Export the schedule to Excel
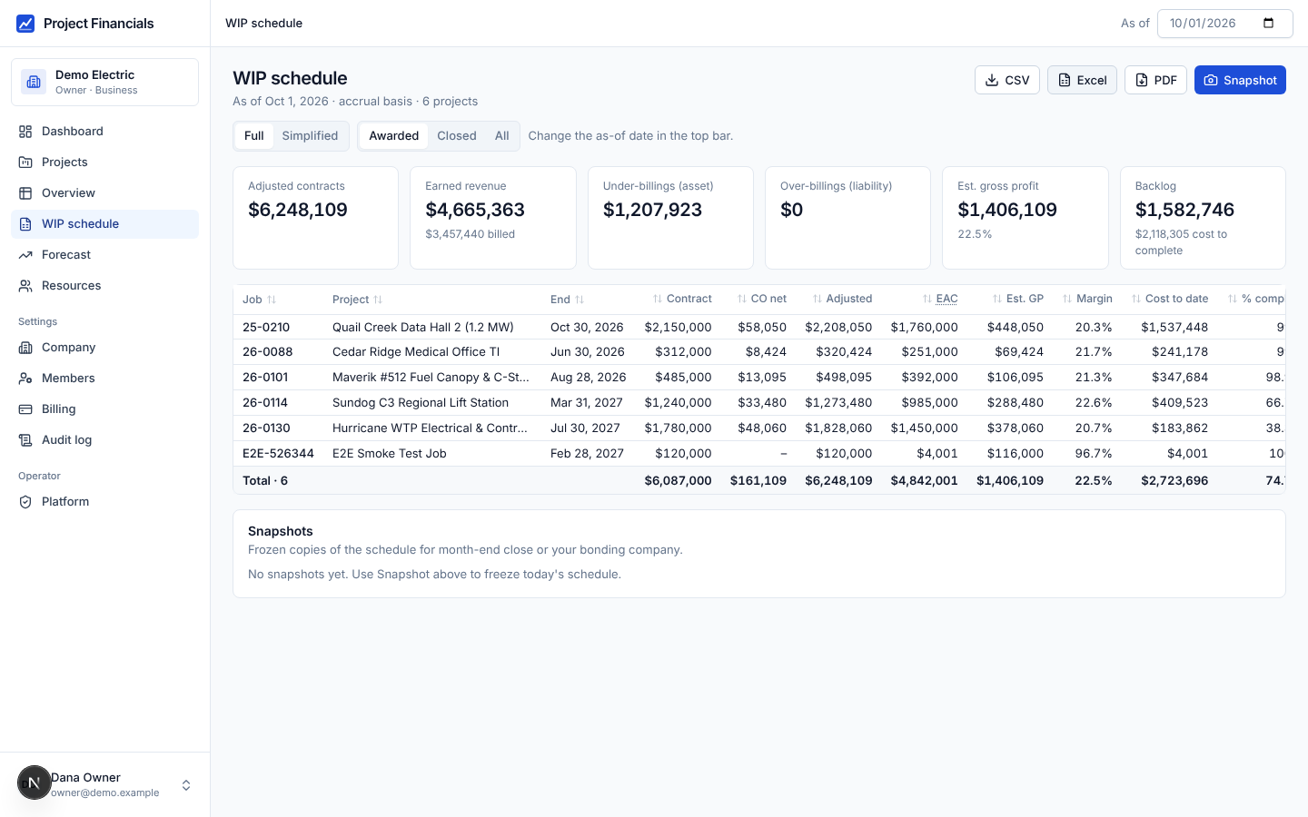1308x817 pixels. (1082, 80)
